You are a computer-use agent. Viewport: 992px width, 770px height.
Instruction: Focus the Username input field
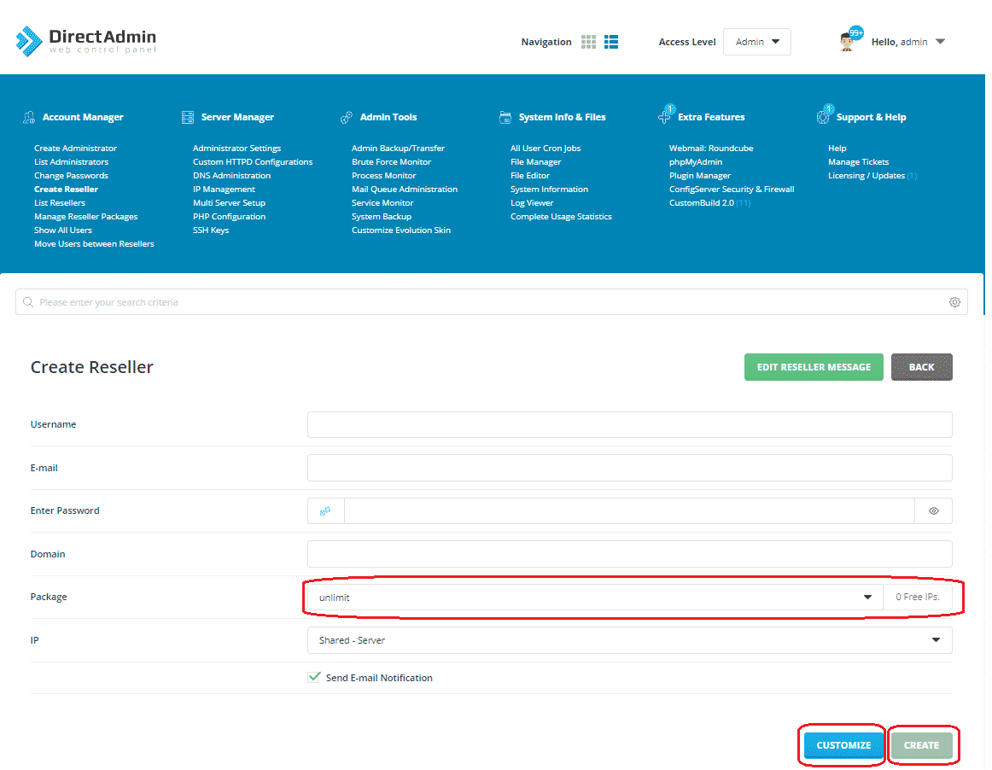tap(629, 424)
